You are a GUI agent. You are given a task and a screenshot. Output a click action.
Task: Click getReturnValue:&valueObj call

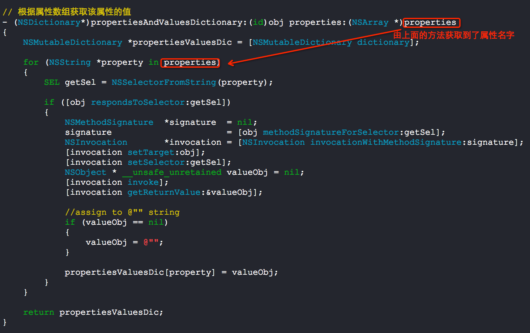pyautogui.click(x=190, y=192)
